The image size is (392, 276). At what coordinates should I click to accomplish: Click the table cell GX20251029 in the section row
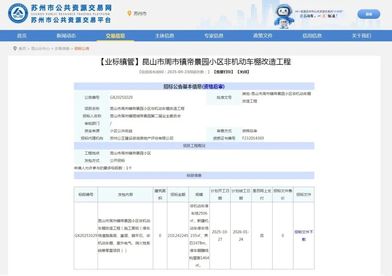point(86,235)
